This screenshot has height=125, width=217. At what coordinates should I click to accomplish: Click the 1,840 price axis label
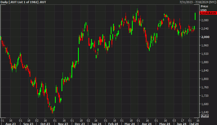(x=205, y=70)
